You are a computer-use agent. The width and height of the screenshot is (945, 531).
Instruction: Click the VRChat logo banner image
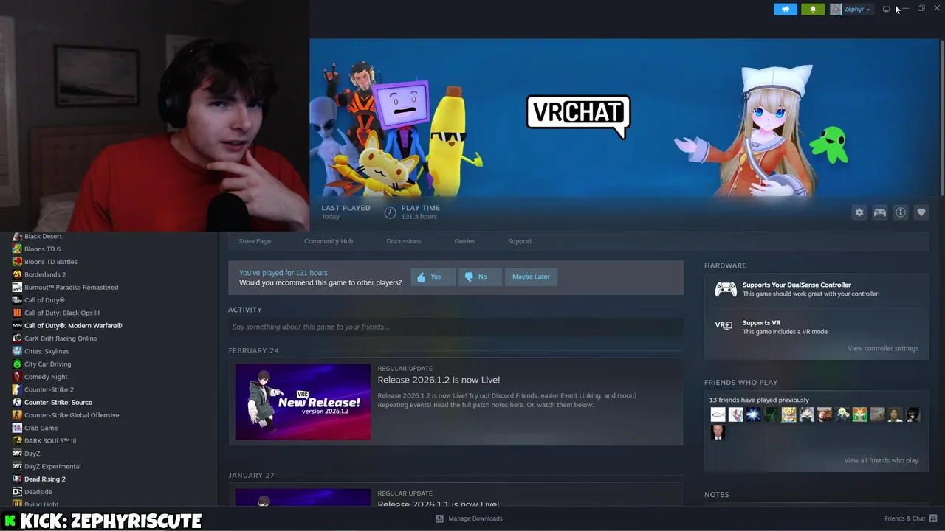[578, 117]
